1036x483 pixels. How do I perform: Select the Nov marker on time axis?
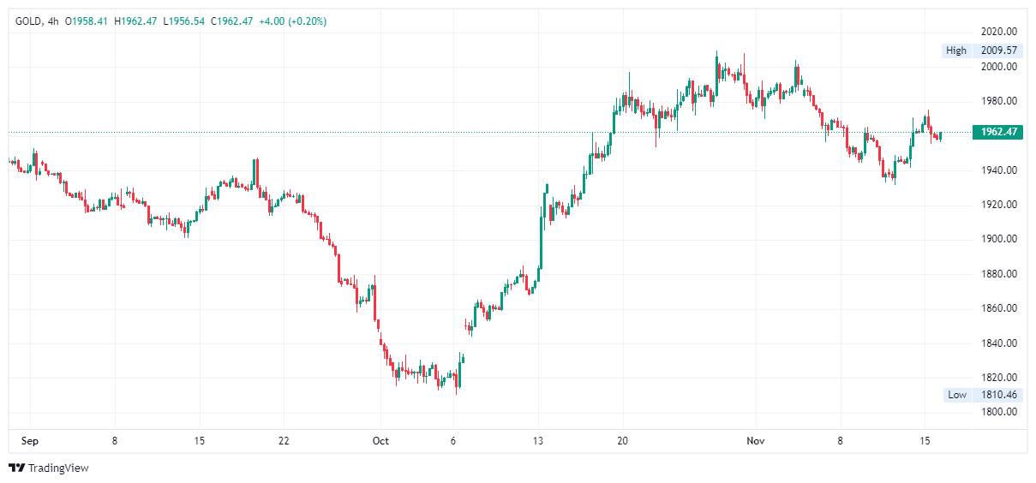pos(755,441)
